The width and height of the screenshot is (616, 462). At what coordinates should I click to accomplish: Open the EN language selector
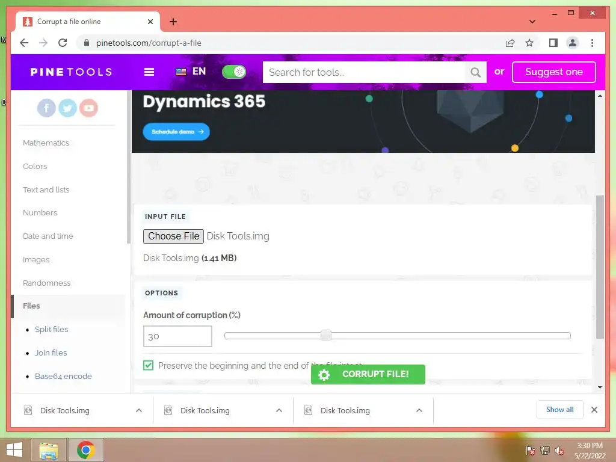191,72
